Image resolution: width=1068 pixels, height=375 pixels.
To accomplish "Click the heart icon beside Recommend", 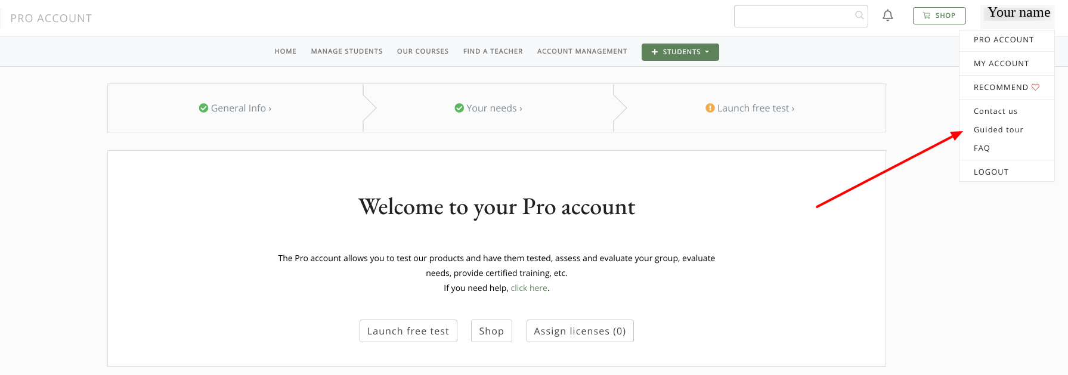I will [x=1036, y=87].
